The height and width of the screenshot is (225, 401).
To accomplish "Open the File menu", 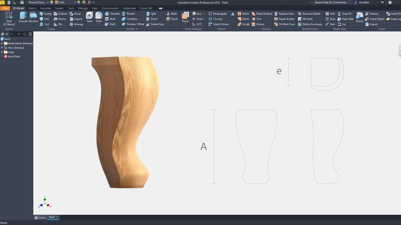I will pos(5,8).
